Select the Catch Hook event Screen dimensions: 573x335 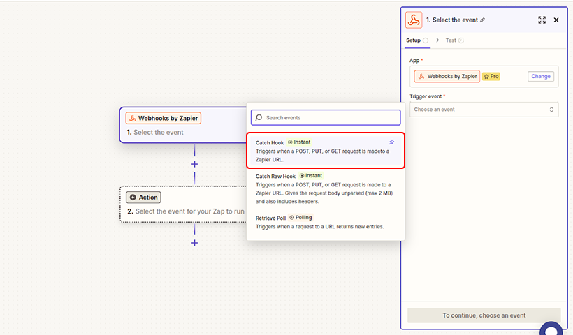(x=326, y=150)
